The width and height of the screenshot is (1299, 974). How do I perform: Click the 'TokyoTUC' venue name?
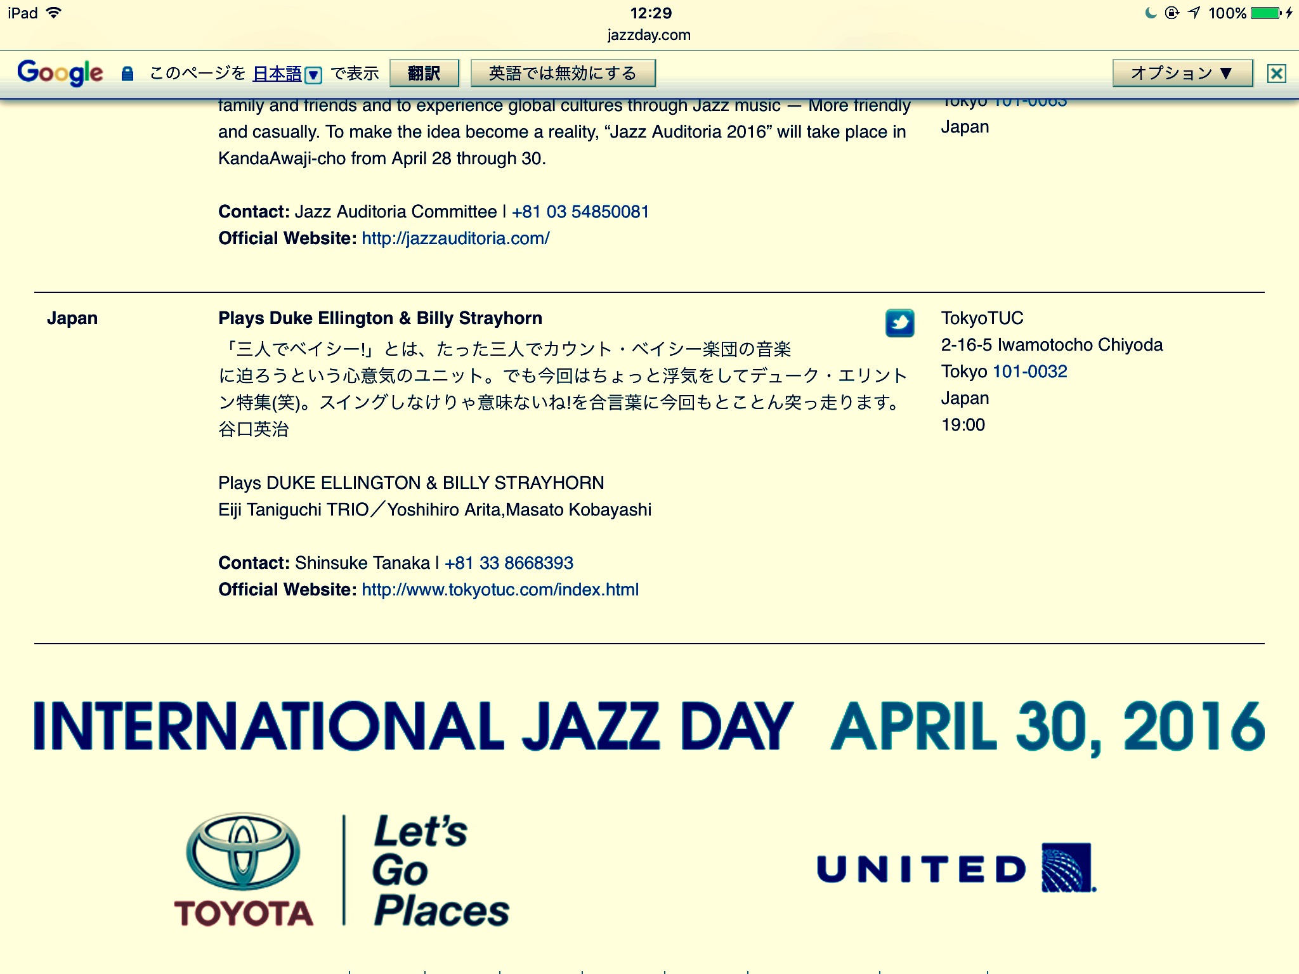point(982,318)
